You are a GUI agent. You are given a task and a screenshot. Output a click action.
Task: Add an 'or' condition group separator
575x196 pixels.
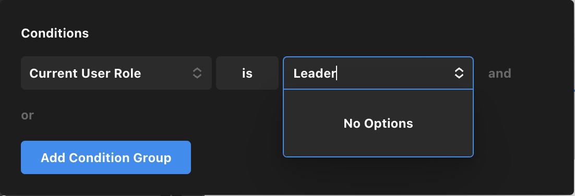[x=28, y=115]
